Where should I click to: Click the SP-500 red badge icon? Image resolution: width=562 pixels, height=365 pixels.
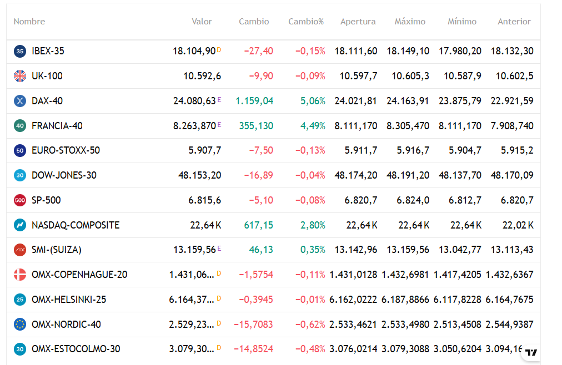[20, 200]
